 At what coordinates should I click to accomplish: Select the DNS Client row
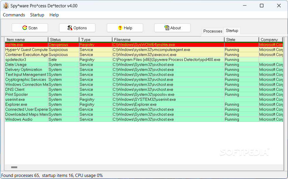click(x=144, y=89)
